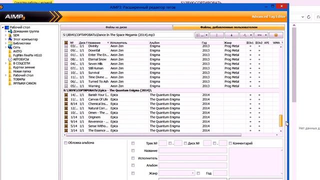
Task: Collapse the Рабочий стол root tree node
Action: click(3, 27)
